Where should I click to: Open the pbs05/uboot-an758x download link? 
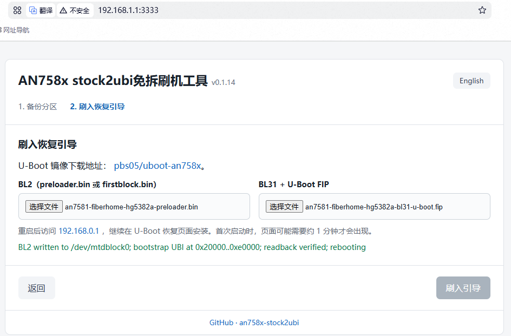coord(158,166)
